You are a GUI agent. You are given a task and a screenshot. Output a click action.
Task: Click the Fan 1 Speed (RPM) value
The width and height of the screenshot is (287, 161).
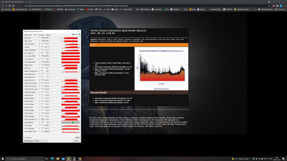pyautogui.click(x=45, y=56)
